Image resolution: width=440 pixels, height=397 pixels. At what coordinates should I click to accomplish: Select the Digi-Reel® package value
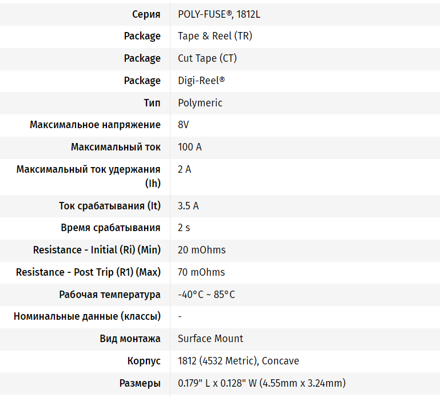point(201,81)
